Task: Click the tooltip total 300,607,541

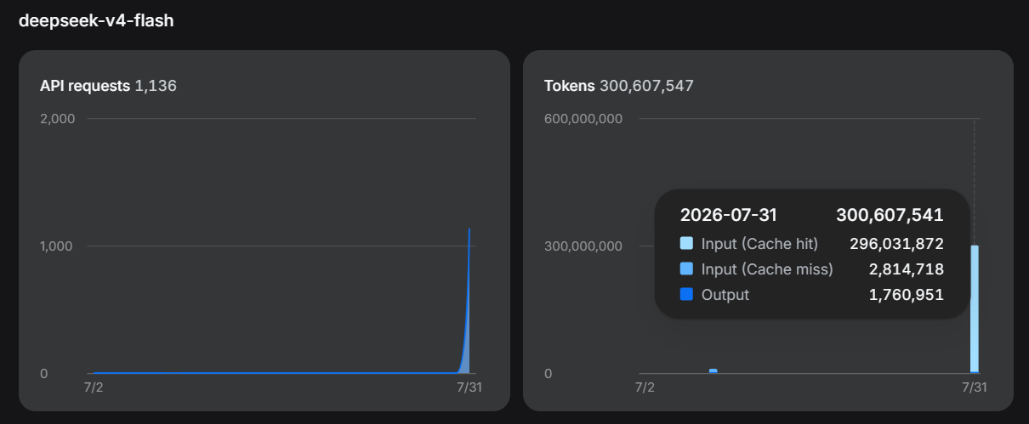Action: pyautogui.click(x=890, y=215)
